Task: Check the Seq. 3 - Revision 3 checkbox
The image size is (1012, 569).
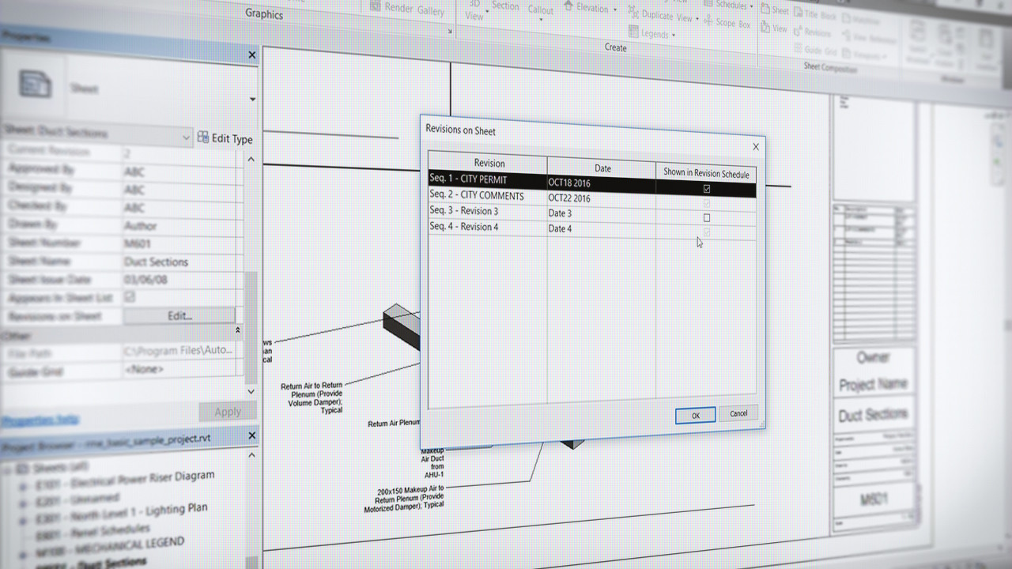Action: [707, 217]
